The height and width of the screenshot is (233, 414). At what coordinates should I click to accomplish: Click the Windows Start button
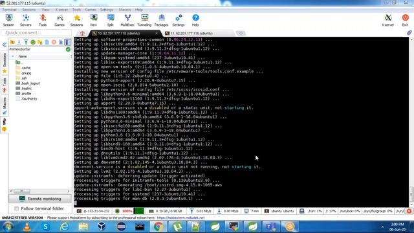click(x=8, y=227)
